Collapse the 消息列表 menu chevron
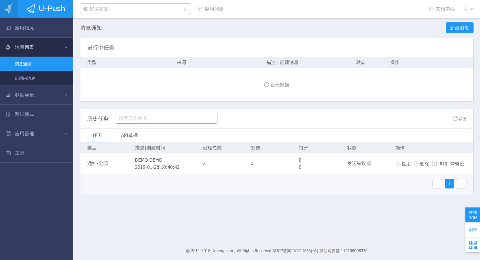The width and height of the screenshot is (480, 260). tap(66, 47)
